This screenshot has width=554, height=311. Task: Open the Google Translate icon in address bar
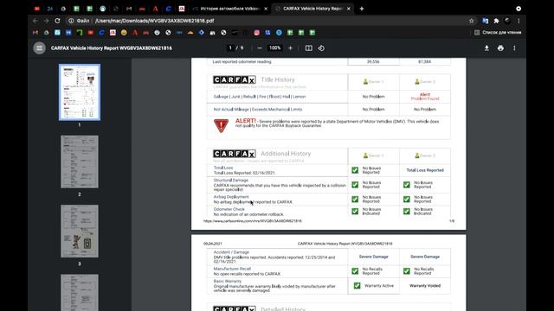(x=485, y=21)
